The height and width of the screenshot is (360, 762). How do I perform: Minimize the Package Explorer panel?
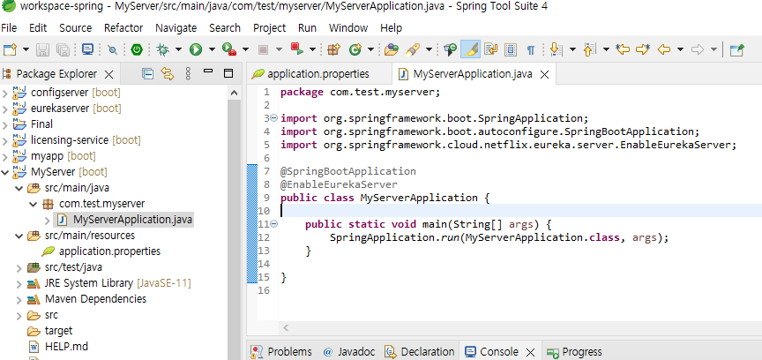pyautogui.click(x=208, y=71)
